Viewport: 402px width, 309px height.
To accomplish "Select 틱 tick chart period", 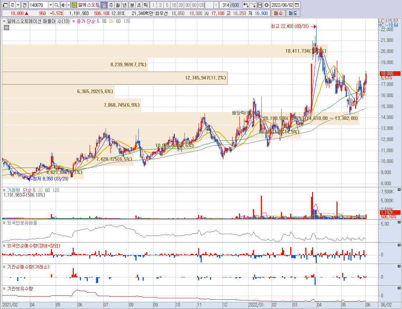I will (145, 5).
